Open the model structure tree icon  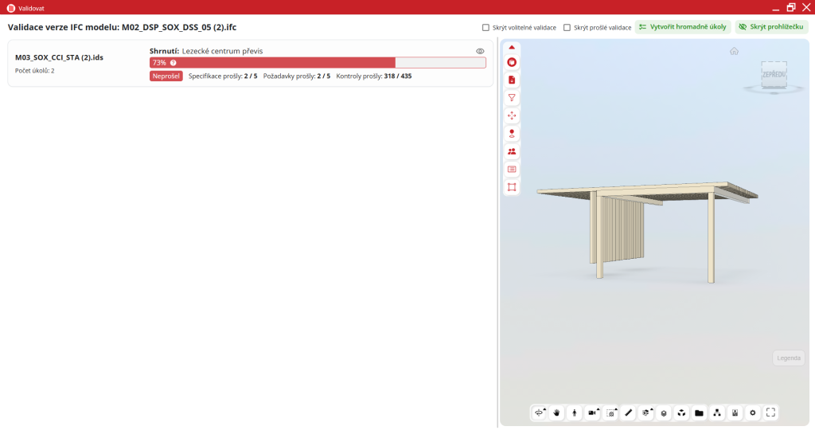717,413
